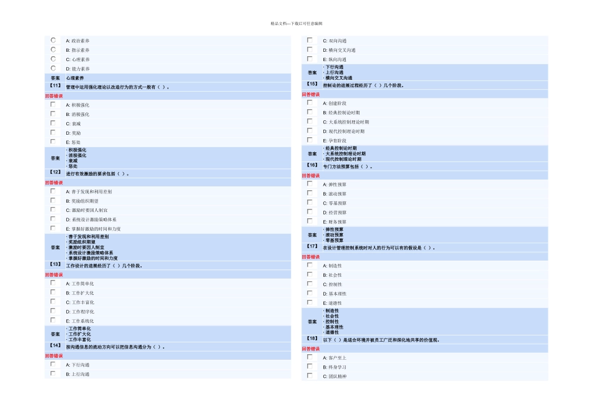The image size is (593, 419).
Task: Check option D: 横向交叉沟通 checkbox
Action: pyautogui.click(x=310, y=49)
